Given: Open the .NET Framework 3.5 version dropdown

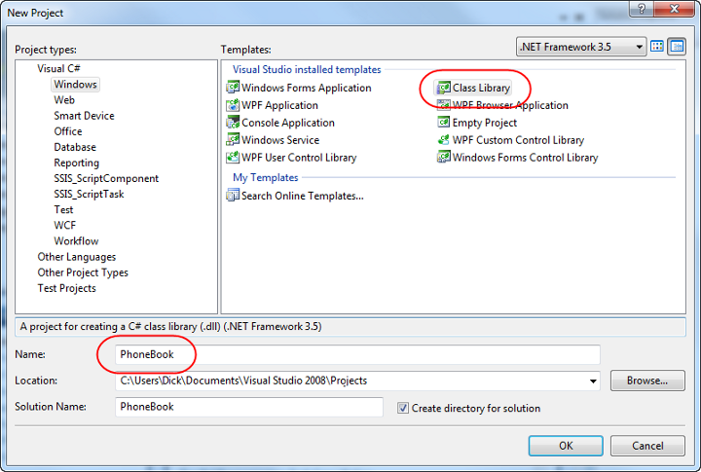Looking at the screenshot, I should click(640, 47).
